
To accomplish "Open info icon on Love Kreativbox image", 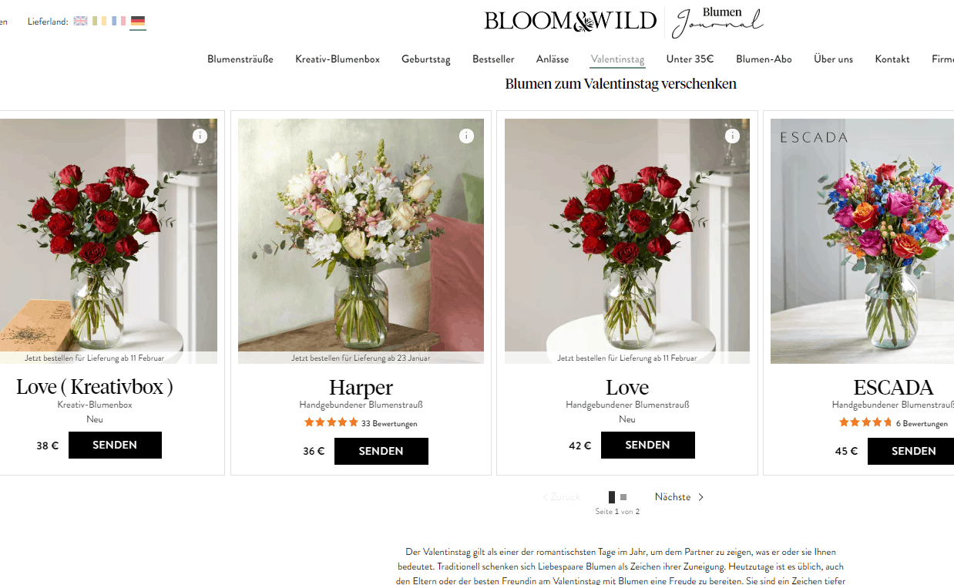I will [200, 136].
